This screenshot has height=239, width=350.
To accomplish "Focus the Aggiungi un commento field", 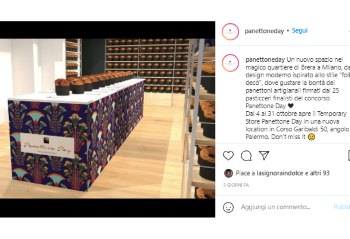I will point(276,207).
